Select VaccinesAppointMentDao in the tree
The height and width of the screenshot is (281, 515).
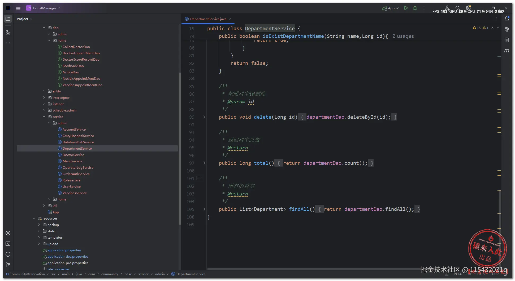point(83,85)
